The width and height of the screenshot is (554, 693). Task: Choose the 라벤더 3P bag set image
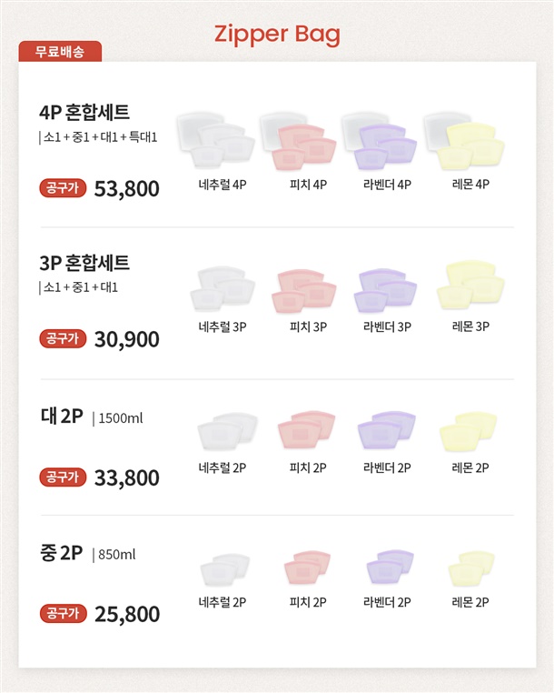coord(386,290)
